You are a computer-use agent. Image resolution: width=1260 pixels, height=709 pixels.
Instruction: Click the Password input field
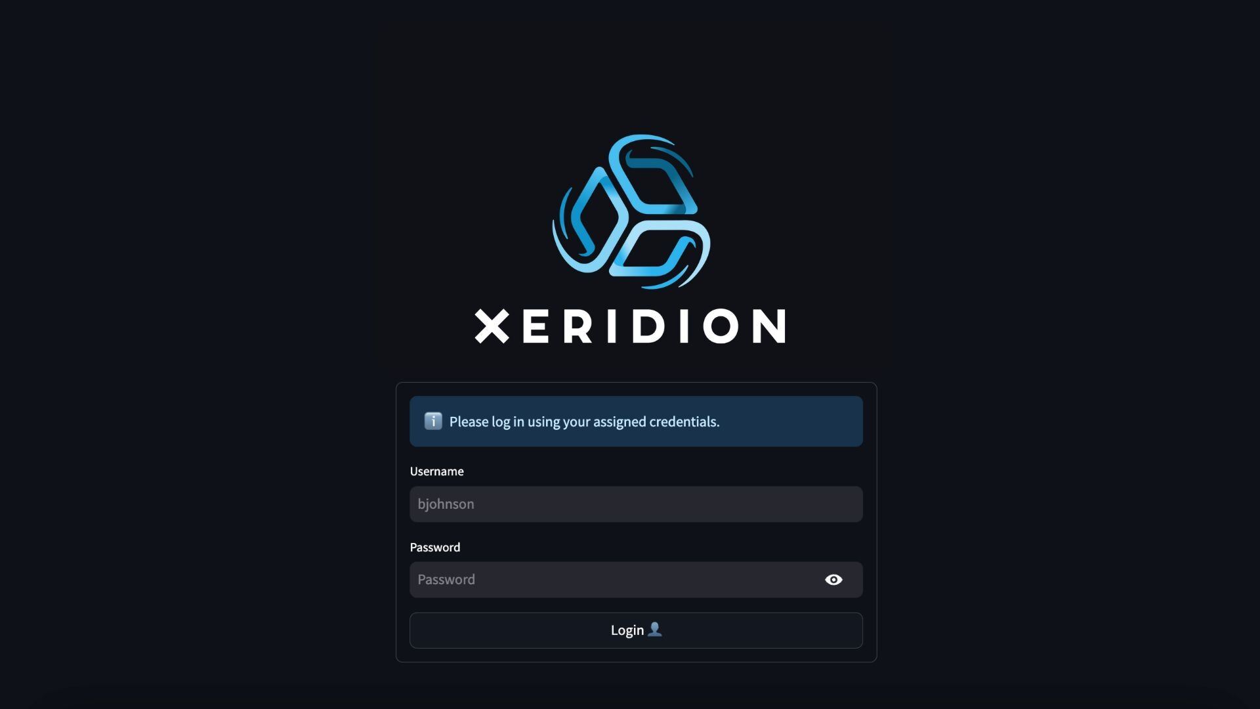coord(636,579)
